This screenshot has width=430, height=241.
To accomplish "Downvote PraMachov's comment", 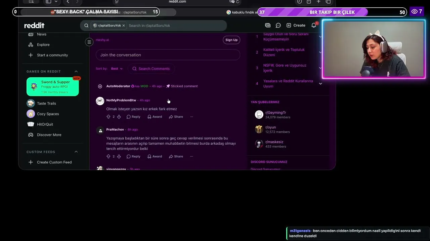I will (x=119, y=156).
